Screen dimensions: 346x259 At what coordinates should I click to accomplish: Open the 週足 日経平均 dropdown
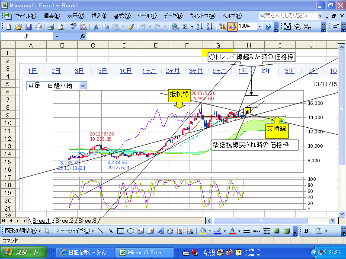pyautogui.click(x=83, y=85)
